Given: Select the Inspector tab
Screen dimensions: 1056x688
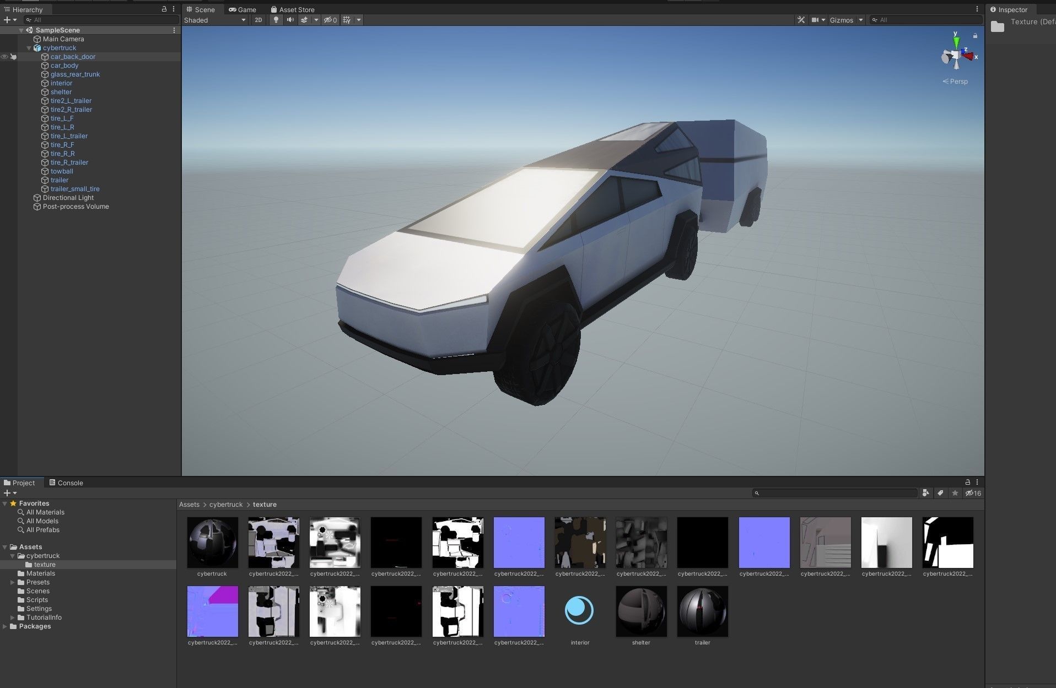Looking at the screenshot, I should coord(1009,9).
